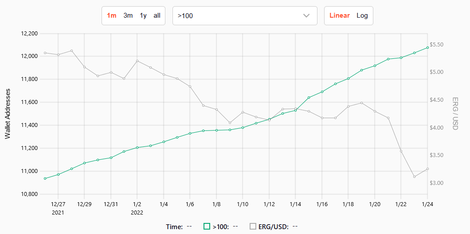Click the 11,200 y-axis label

29,148
